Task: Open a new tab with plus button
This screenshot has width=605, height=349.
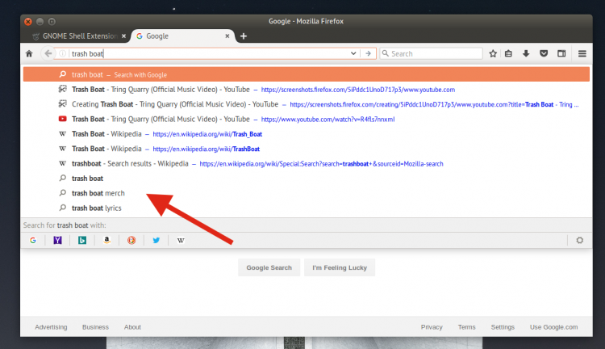Action: coord(244,36)
